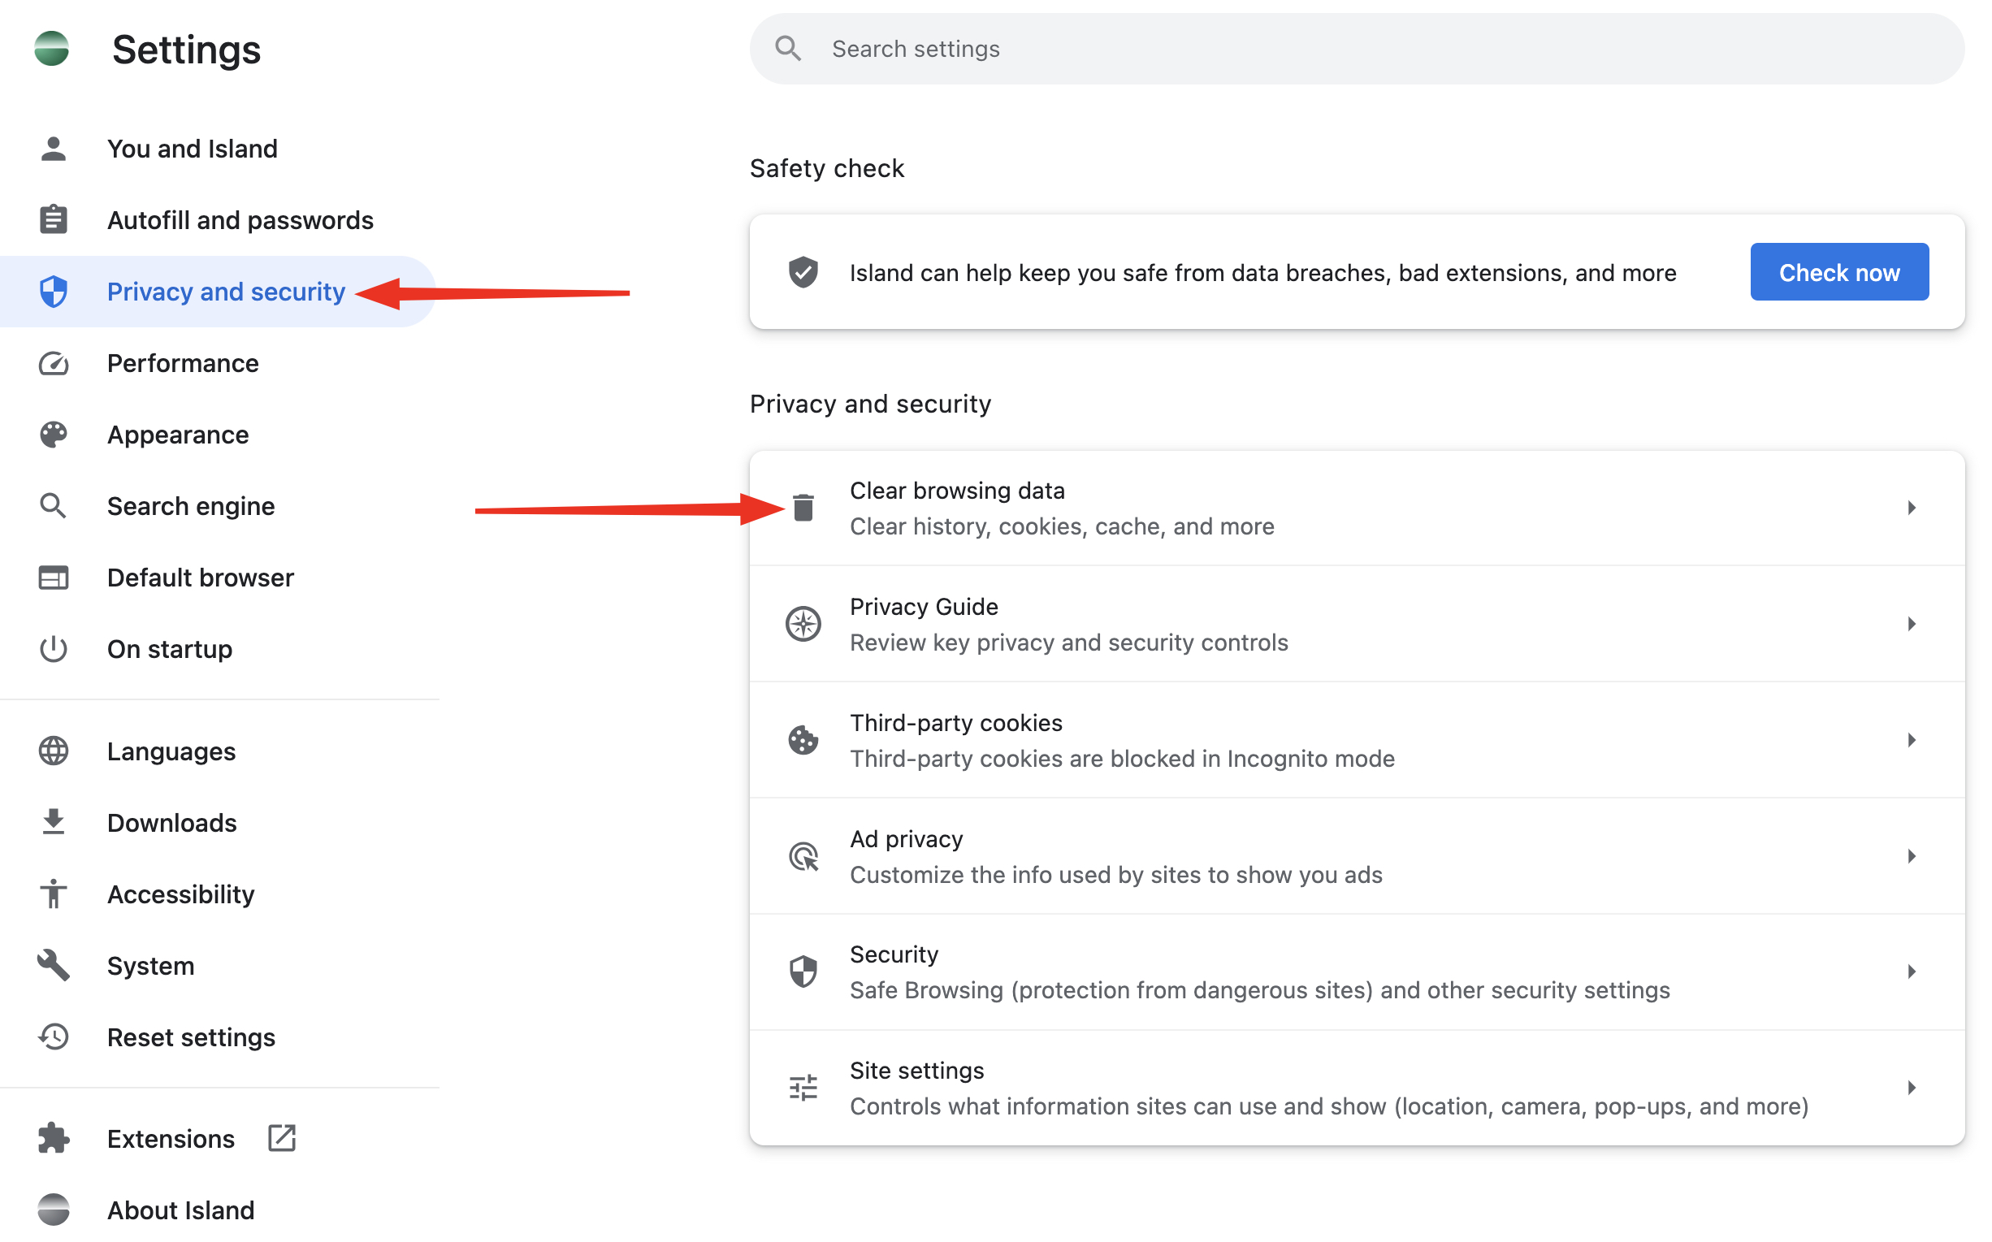Open Search engine settings
Screen dimensions: 1992x1242
[218, 506]
